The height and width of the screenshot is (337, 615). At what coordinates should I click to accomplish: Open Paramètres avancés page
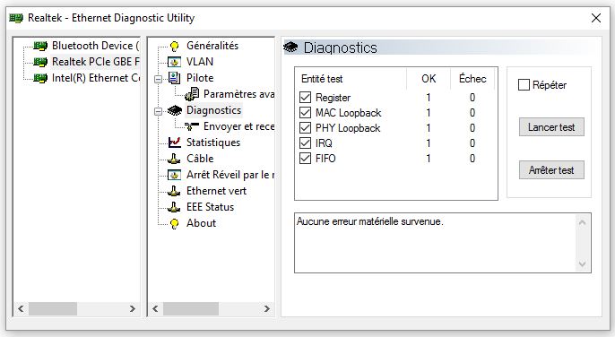(238, 94)
